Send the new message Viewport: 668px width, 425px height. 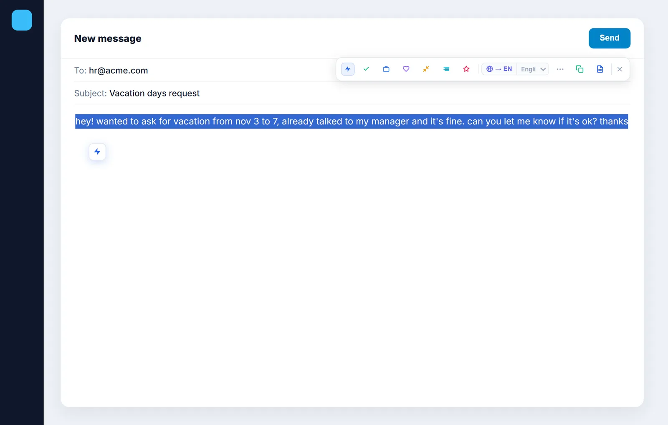tap(610, 38)
